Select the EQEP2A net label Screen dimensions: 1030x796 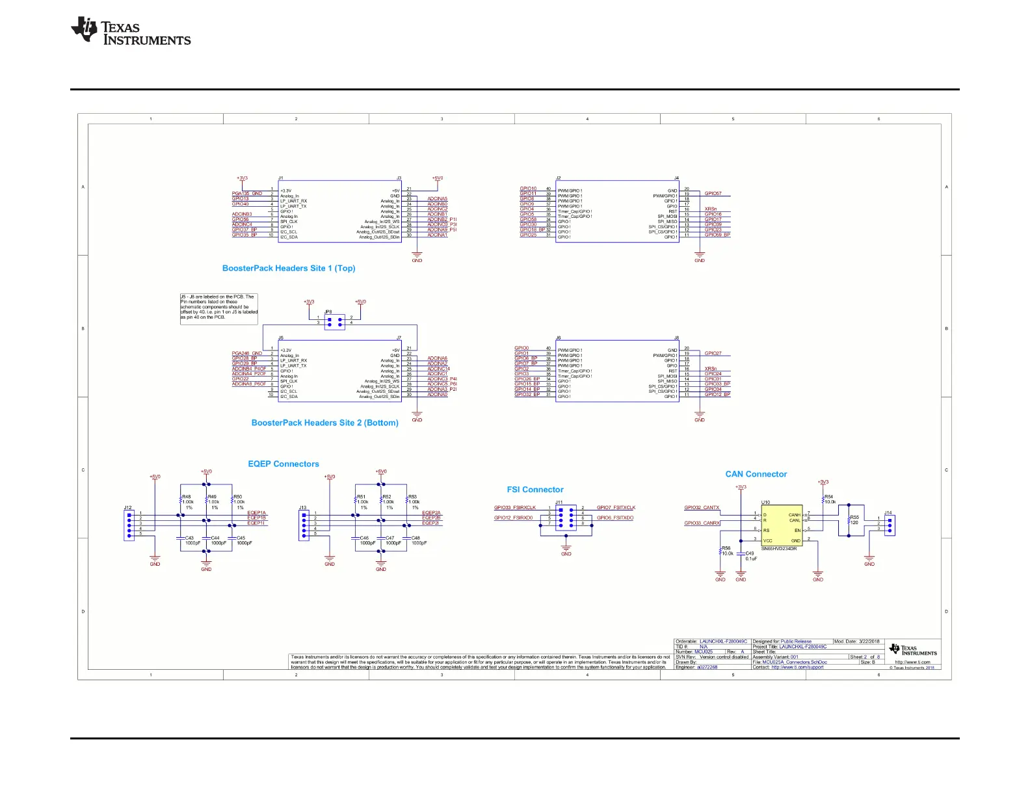pos(431,513)
